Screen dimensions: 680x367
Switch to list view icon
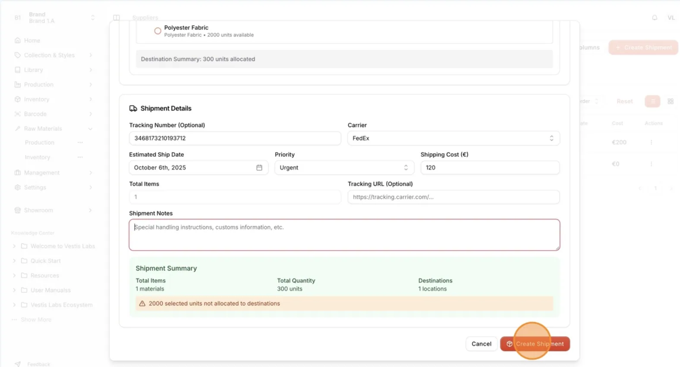tap(652, 101)
